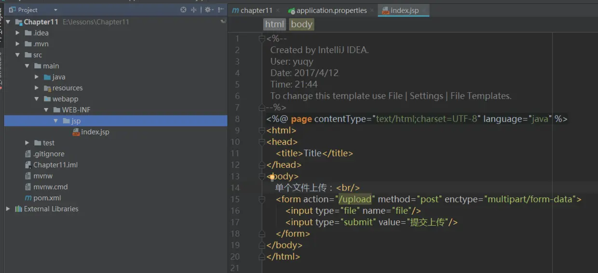Select the mvnw file
Screen dimensions: 598x273
click(x=43, y=176)
